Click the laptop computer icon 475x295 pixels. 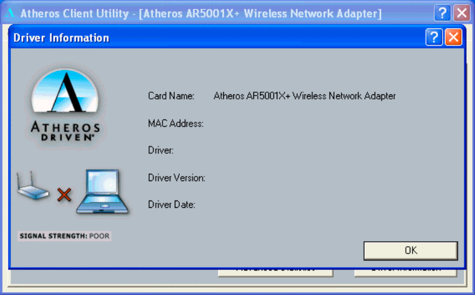click(102, 192)
